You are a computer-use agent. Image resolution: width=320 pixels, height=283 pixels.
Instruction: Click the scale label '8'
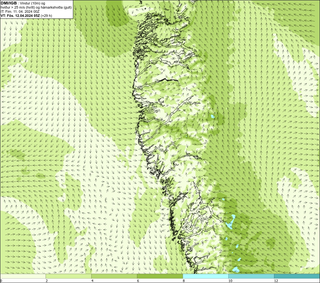coord(184,281)
